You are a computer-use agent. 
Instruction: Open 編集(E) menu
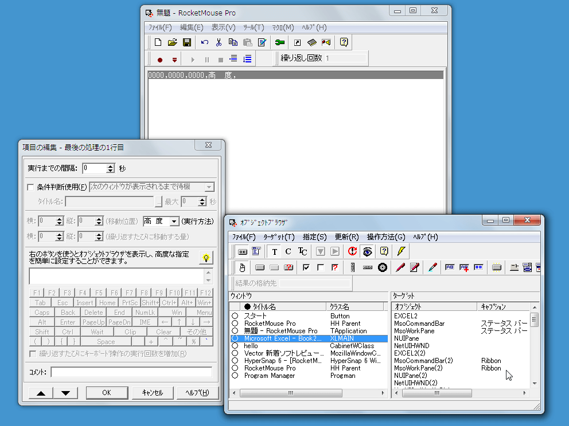pos(191,27)
